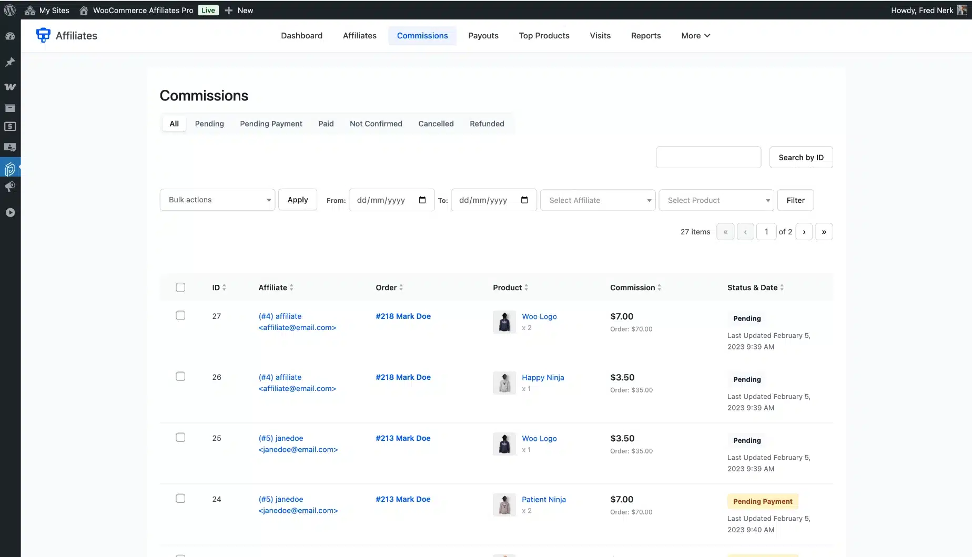Open order #218 Mark Doe for ID 27
The width and height of the screenshot is (972, 557).
(403, 316)
